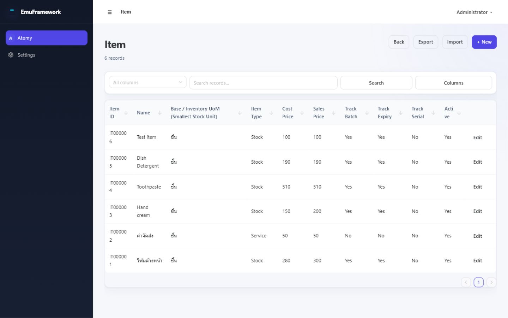This screenshot has height=318, width=508.
Task: Sort by Cost Price arrow
Action: pos(302,113)
